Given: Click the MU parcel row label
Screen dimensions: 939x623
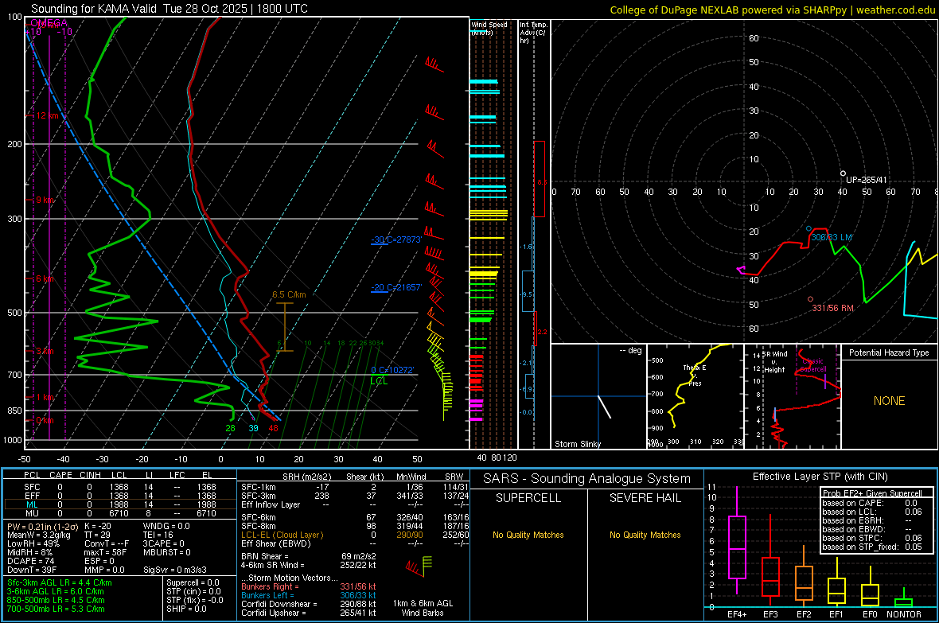Looking at the screenshot, I should (x=32, y=513).
